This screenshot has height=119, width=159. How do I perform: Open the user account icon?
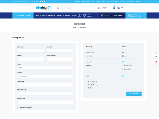pyautogui.click(x=80, y=16)
